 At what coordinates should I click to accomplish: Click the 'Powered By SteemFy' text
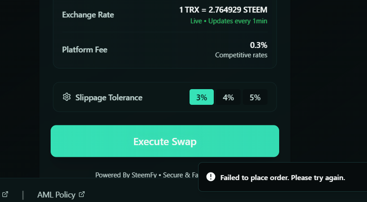[x=125, y=175]
